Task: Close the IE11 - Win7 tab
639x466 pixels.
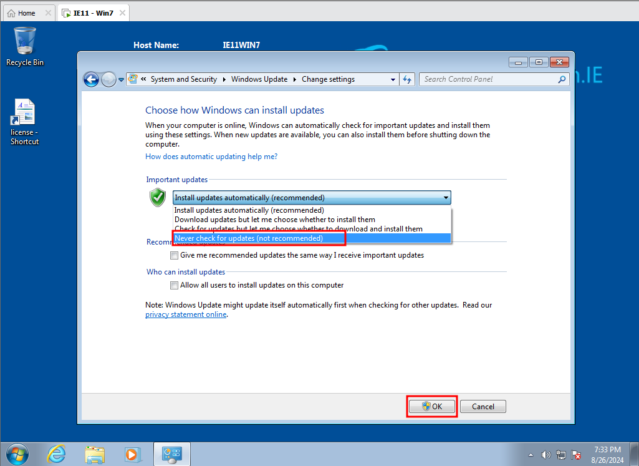Action: 122,13
